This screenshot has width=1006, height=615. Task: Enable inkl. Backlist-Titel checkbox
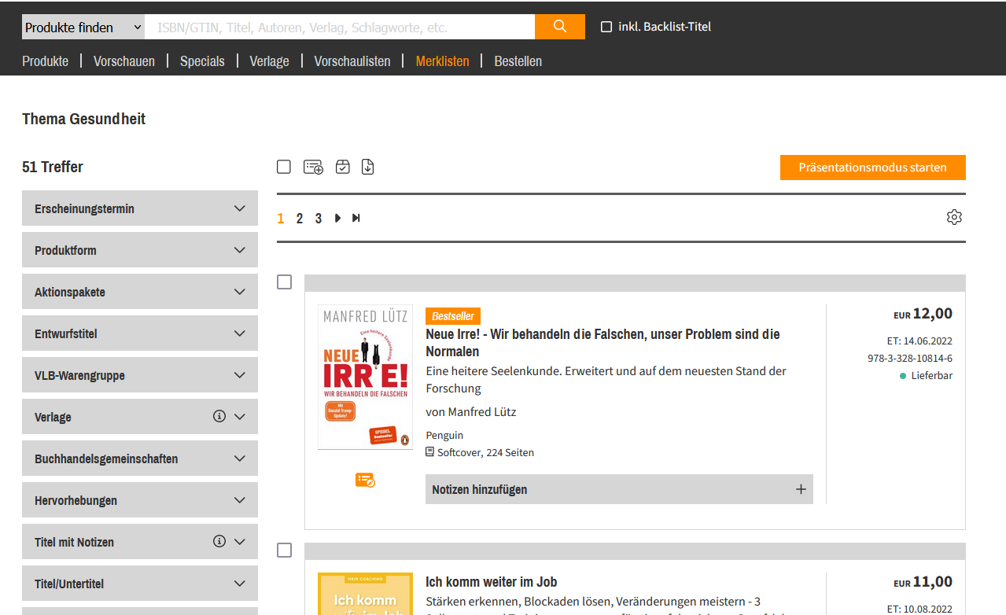tap(606, 27)
